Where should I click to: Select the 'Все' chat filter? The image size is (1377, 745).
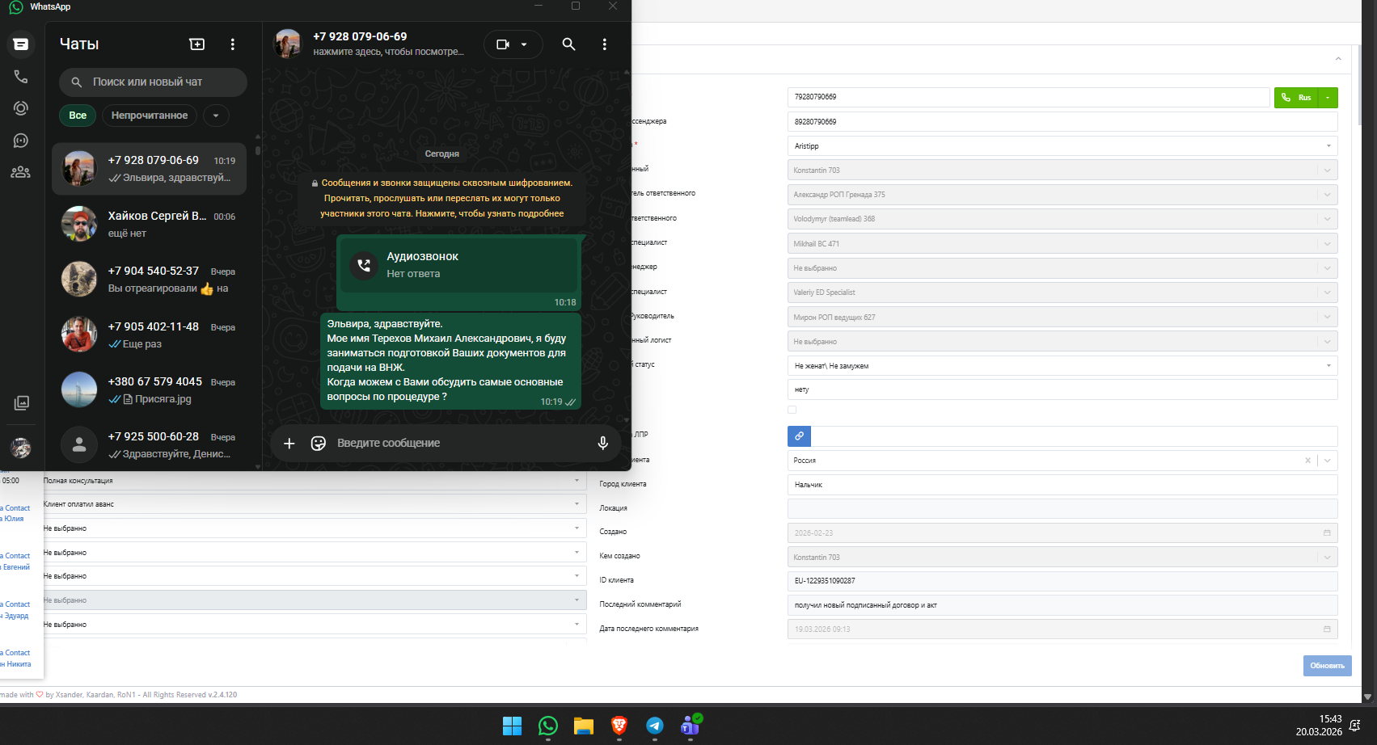pyautogui.click(x=78, y=116)
